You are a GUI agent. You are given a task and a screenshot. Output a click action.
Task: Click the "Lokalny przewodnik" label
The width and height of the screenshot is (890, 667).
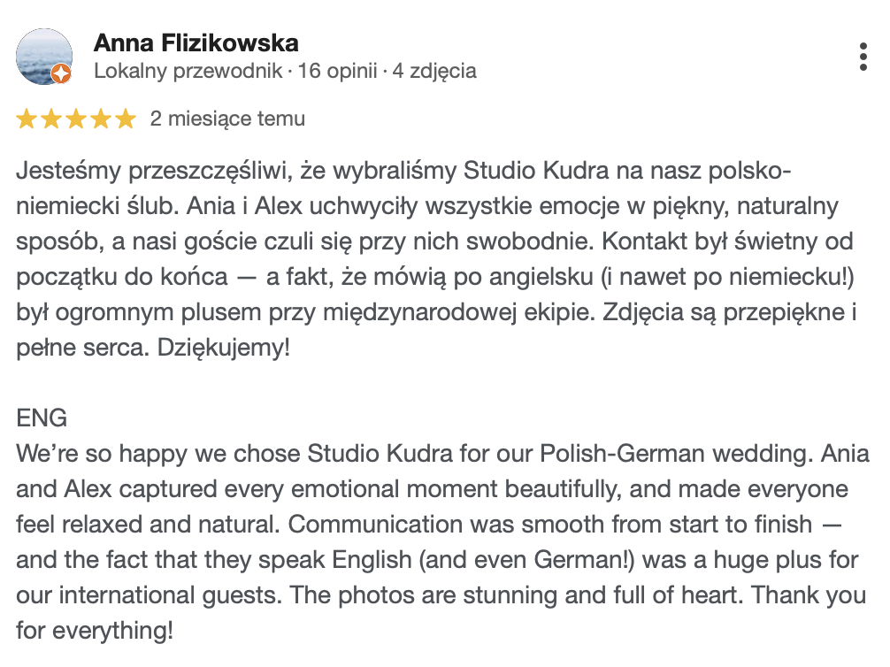(x=188, y=71)
